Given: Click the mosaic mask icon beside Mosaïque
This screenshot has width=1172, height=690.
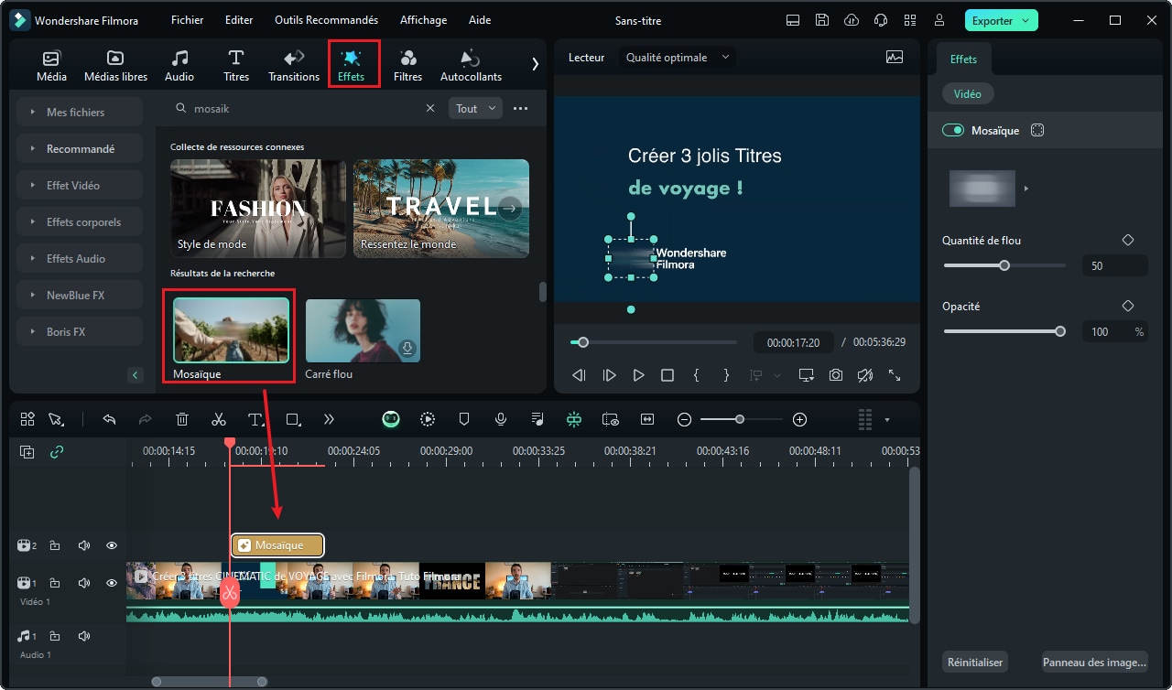Looking at the screenshot, I should tap(1037, 131).
